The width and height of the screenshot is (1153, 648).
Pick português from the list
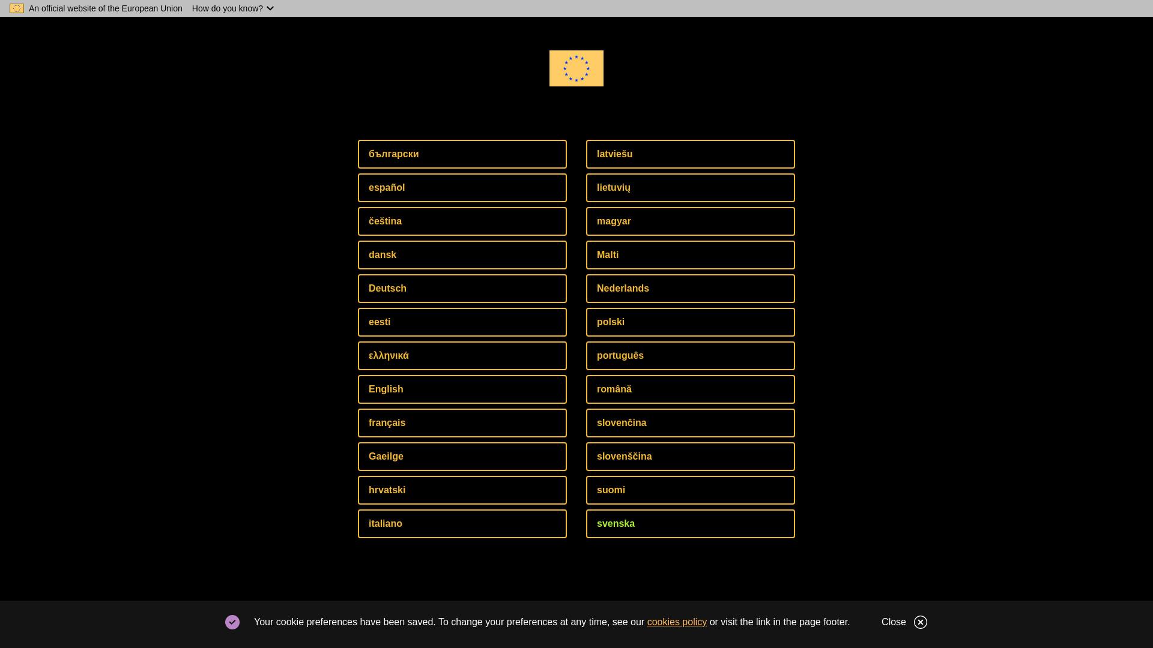[x=691, y=356]
